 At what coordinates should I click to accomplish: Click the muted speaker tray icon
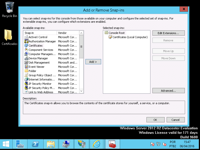click(x=164, y=144)
